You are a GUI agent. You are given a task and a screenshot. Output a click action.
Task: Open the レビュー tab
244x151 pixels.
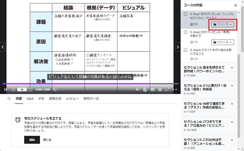(x=72, y=99)
